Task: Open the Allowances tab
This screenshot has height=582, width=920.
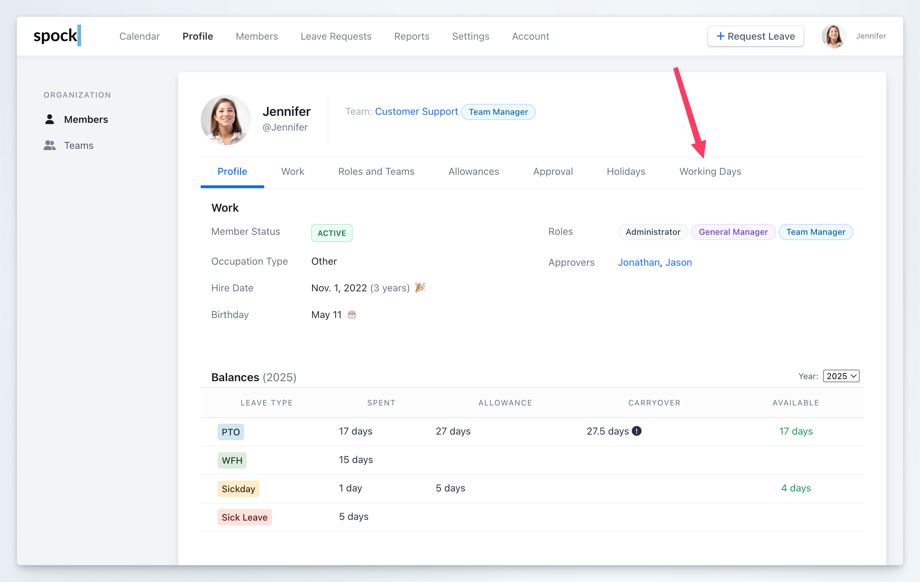Action: coord(473,172)
